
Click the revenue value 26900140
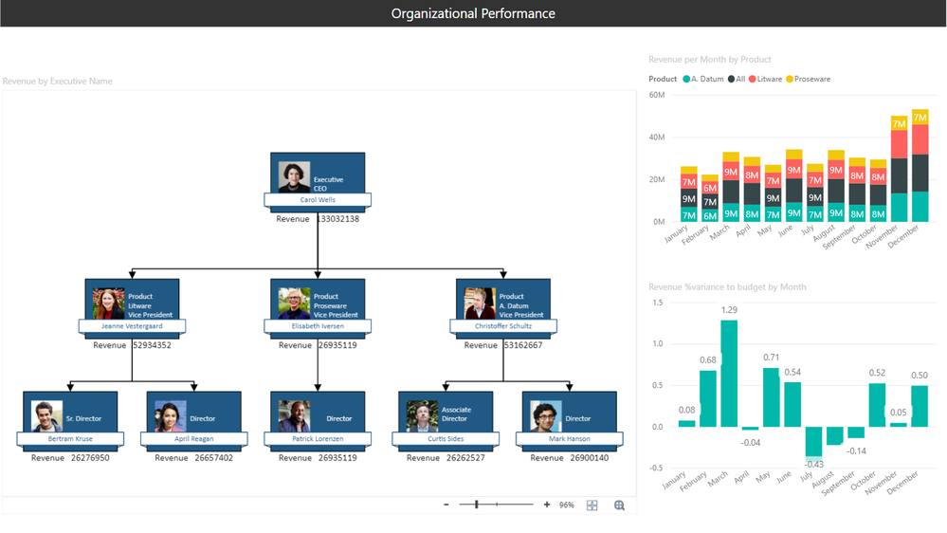(x=590, y=458)
